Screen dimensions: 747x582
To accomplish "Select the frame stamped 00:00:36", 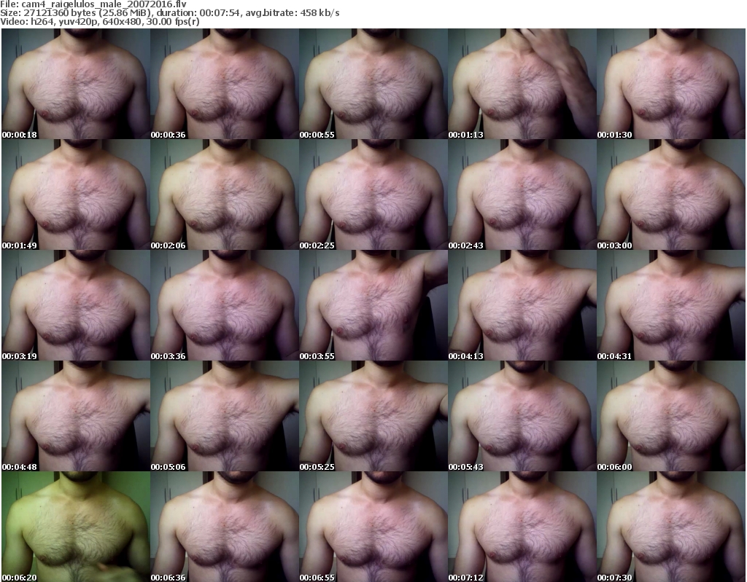I will 225,84.
